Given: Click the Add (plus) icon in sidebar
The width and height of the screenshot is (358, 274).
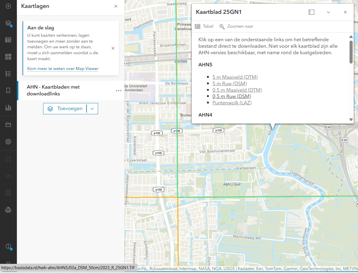Looking at the screenshot, I should point(8,6).
